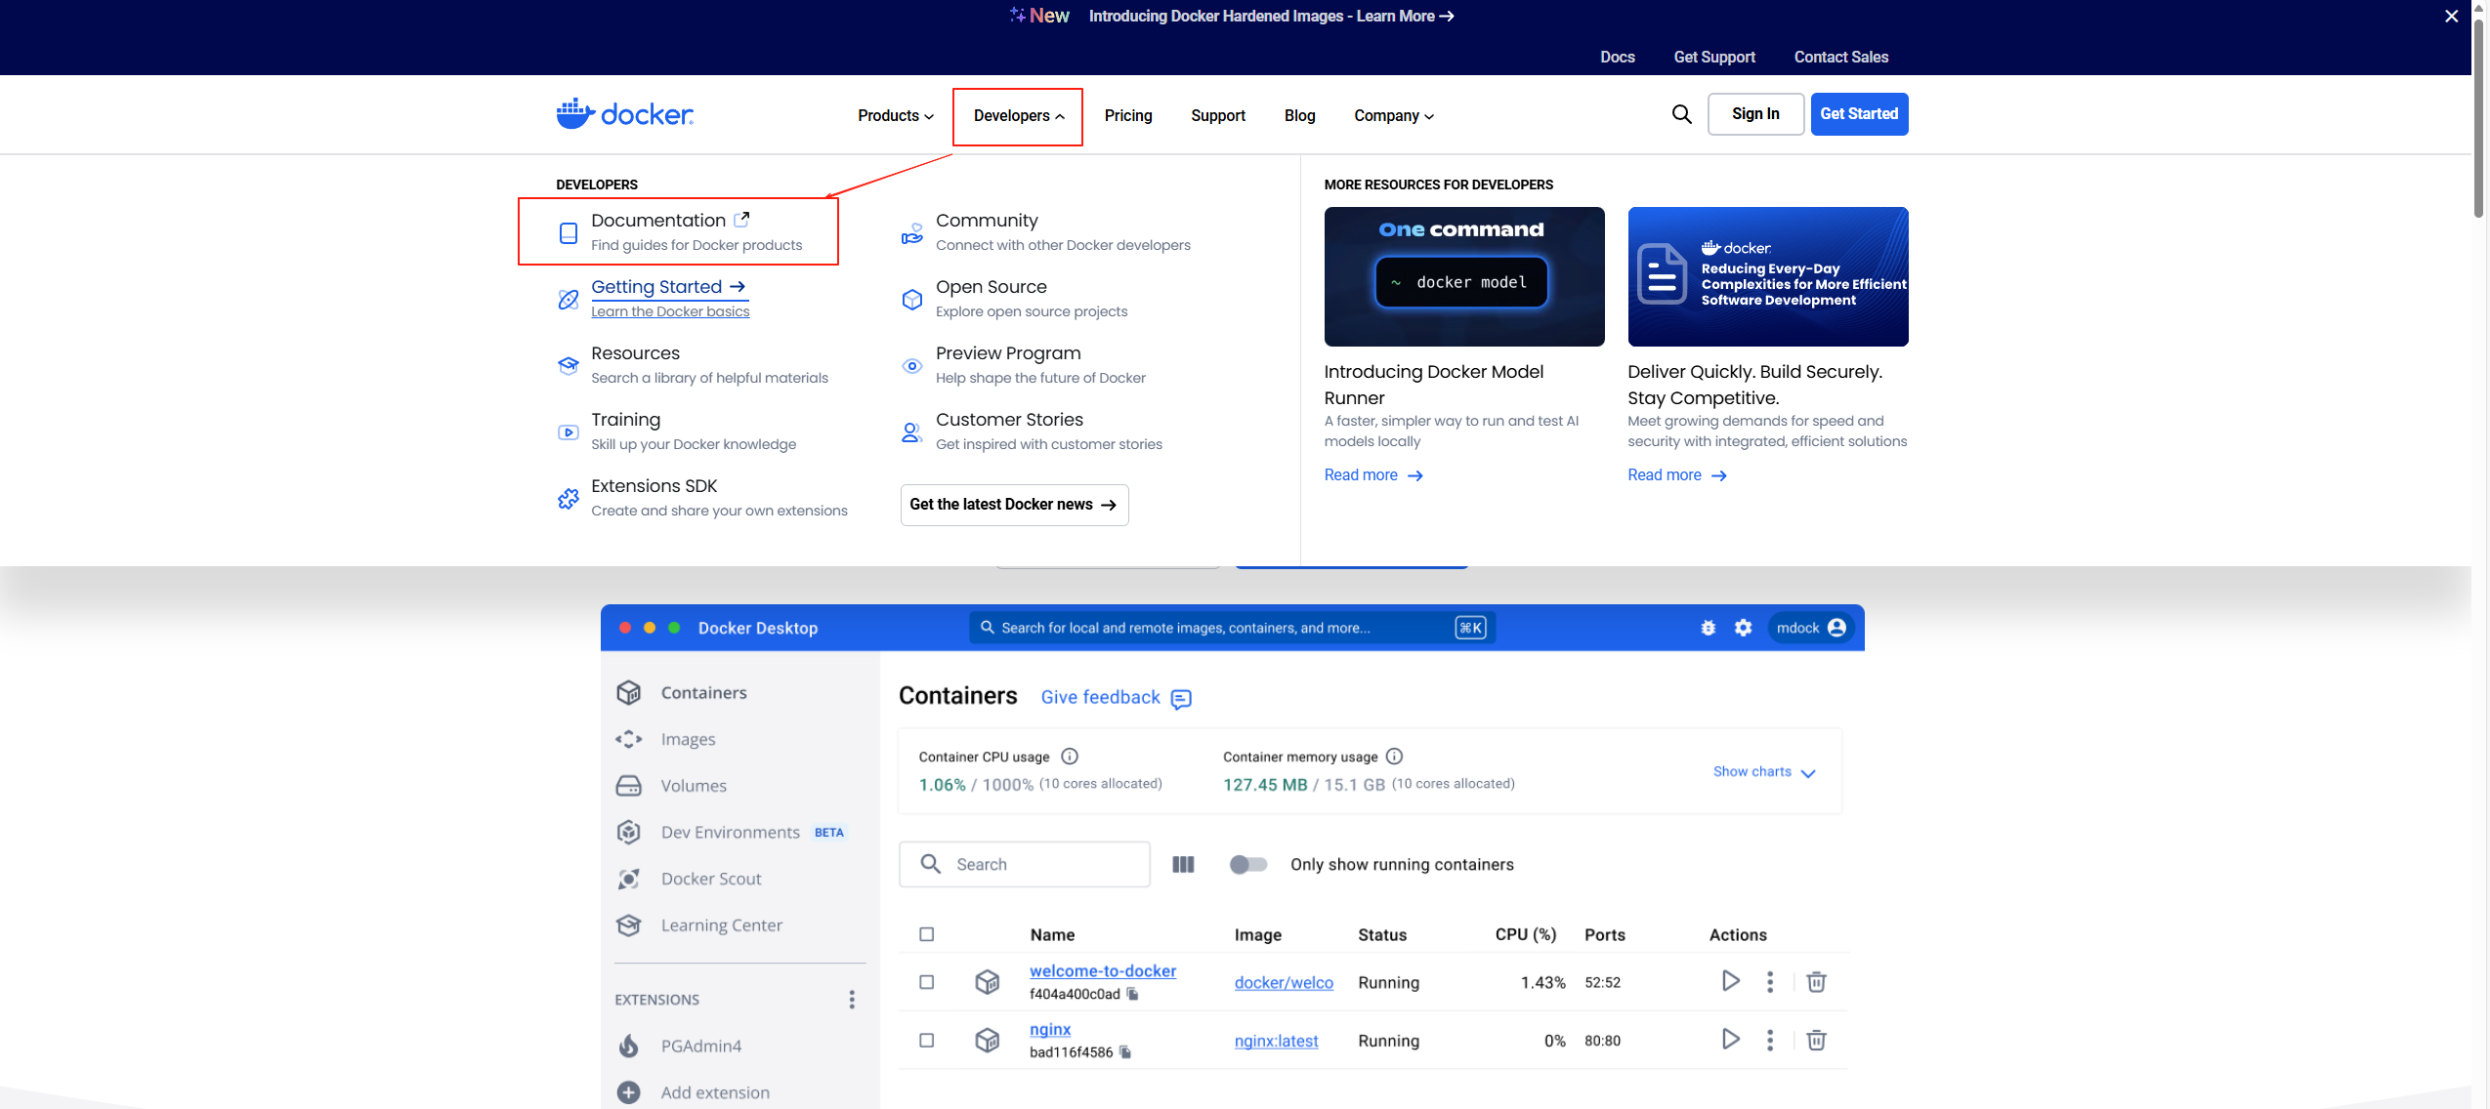Click the Get Started button
Image resolution: width=2490 pixels, height=1109 pixels.
click(x=1858, y=114)
